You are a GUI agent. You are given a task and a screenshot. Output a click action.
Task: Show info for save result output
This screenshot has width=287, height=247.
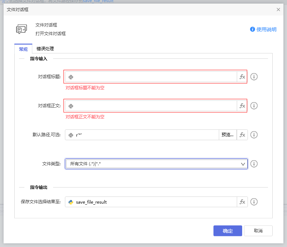[x=254, y=202]
